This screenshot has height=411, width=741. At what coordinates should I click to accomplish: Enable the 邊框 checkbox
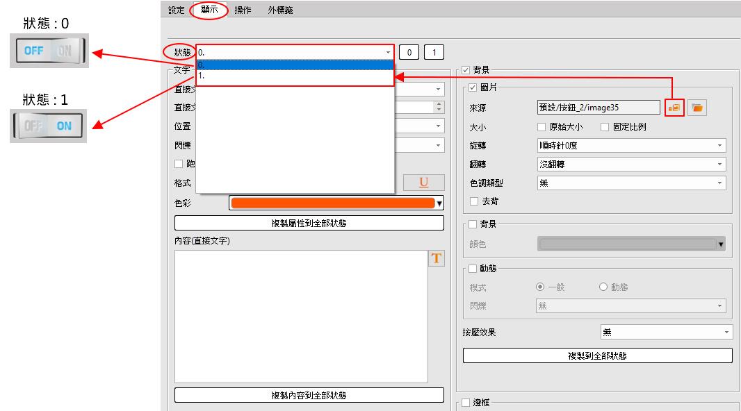[465, 403]
